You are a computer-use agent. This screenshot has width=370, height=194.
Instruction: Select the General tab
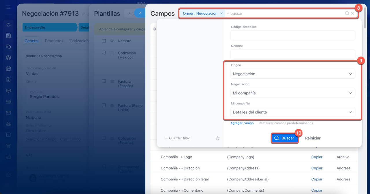tap(32, 41)
